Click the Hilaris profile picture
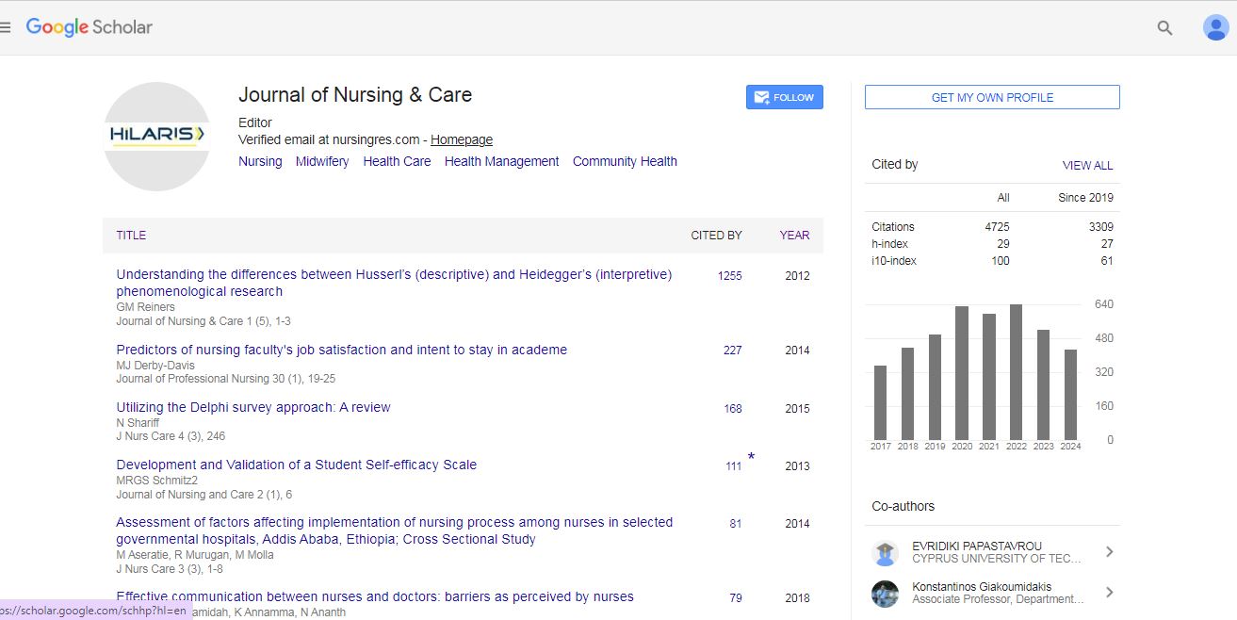1237x620 pixels. click(156, 137)
